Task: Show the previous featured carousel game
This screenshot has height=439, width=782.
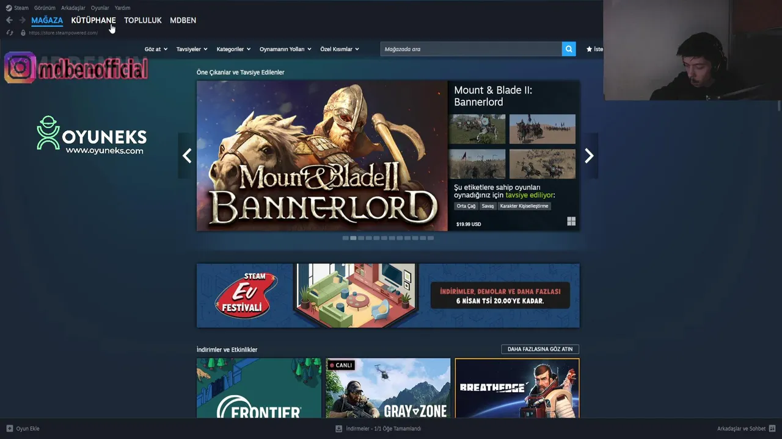Action: tap(187, 156)
